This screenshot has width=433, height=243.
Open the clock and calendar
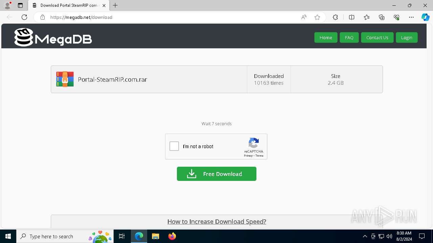[404, 236]
